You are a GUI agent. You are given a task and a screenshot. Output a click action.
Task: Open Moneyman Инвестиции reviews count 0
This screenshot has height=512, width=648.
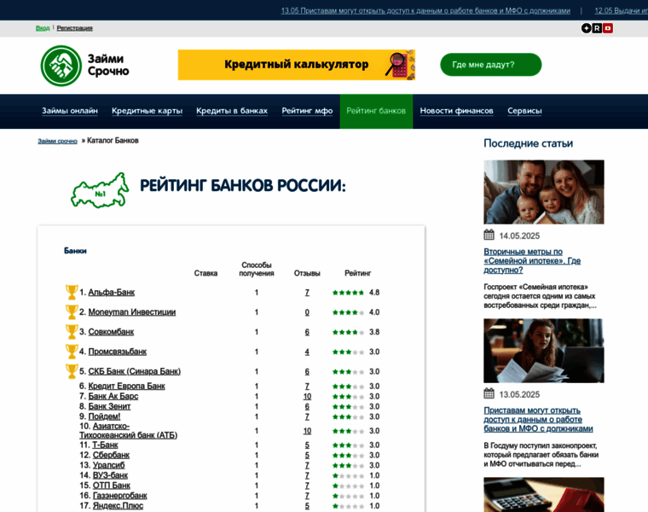(x=307, y=312)
